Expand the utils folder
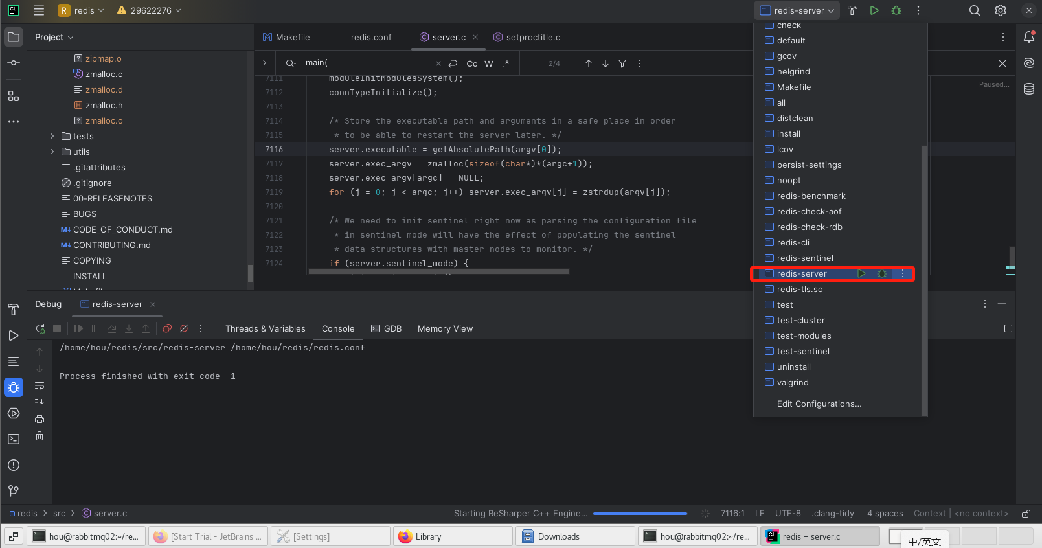 tap(52, 152)
